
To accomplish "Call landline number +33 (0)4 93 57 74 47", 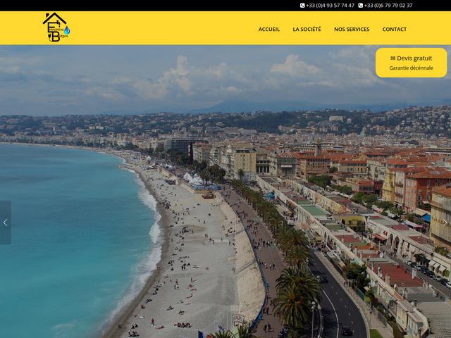I will [330, 5].
